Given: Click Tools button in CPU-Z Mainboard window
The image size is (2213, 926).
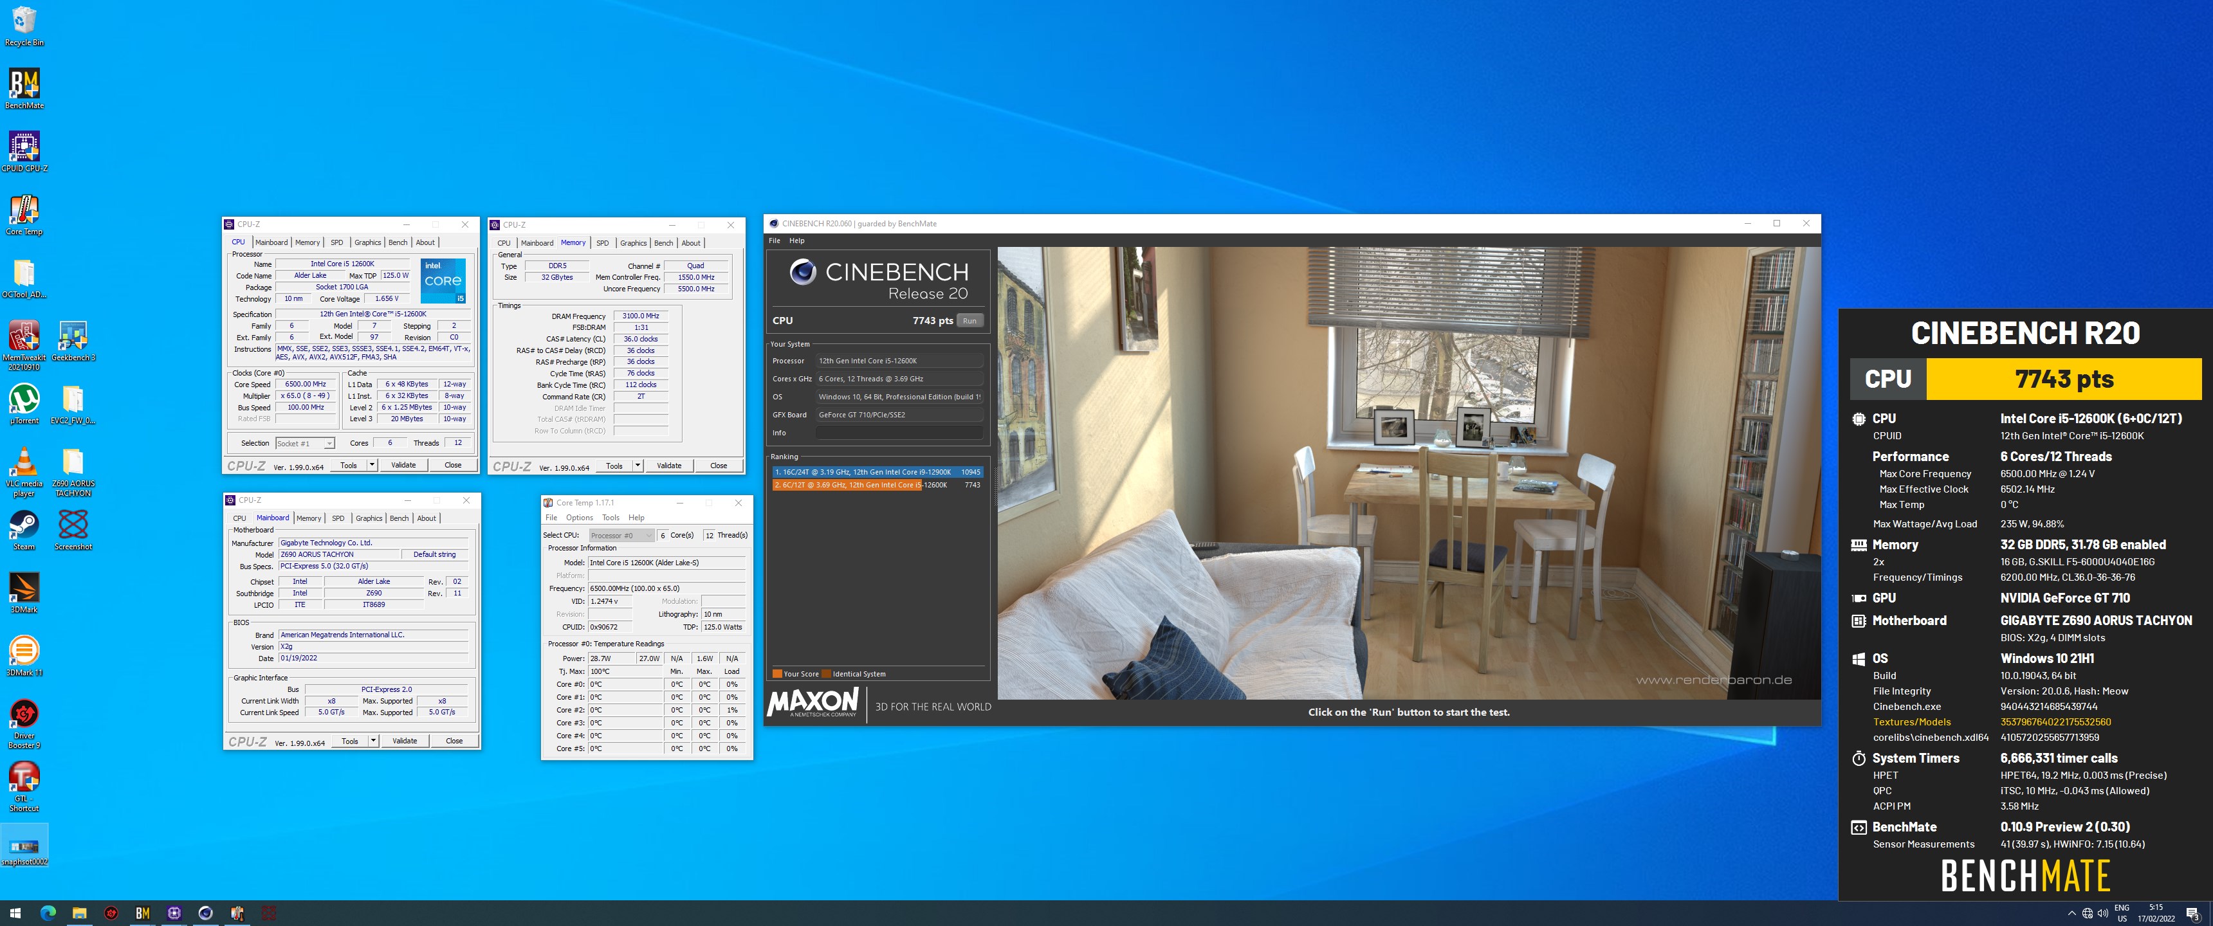Looking at the screenshot, I should [x=350, y=740].
